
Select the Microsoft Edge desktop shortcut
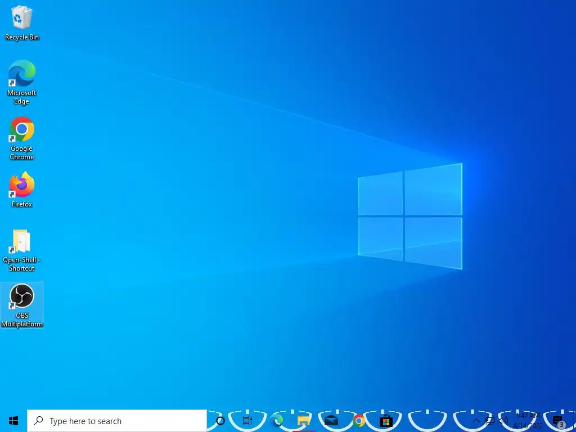coord(22,82)
